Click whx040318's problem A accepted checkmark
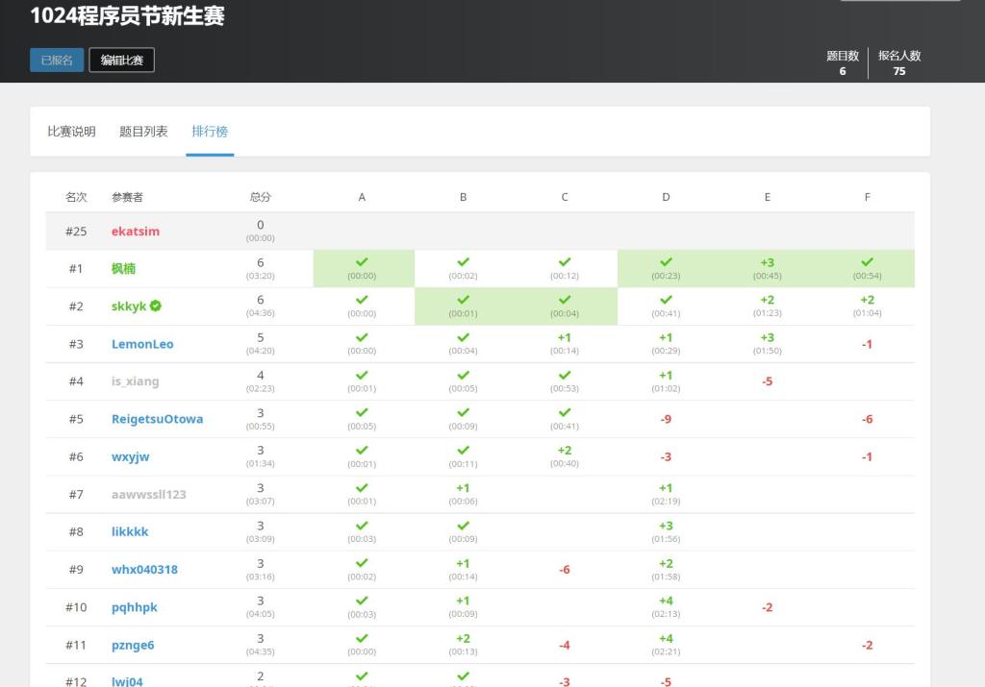985x687 pixels. tap(362, 563)
